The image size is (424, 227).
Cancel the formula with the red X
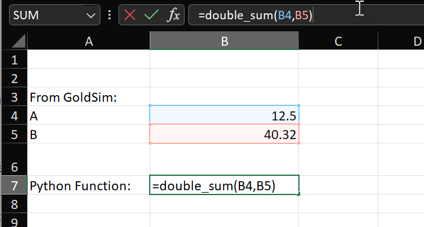pos(130,15)
